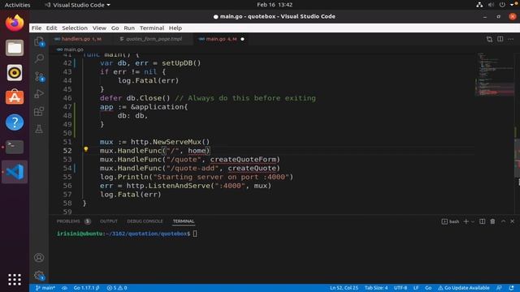Open the Run menu

click(129, 28)
